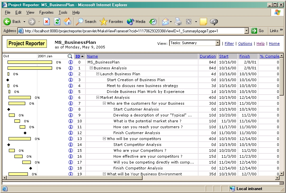This screenshot has width=286, height=193.
Task: Click the Filter link
Action: click(229, 44)
